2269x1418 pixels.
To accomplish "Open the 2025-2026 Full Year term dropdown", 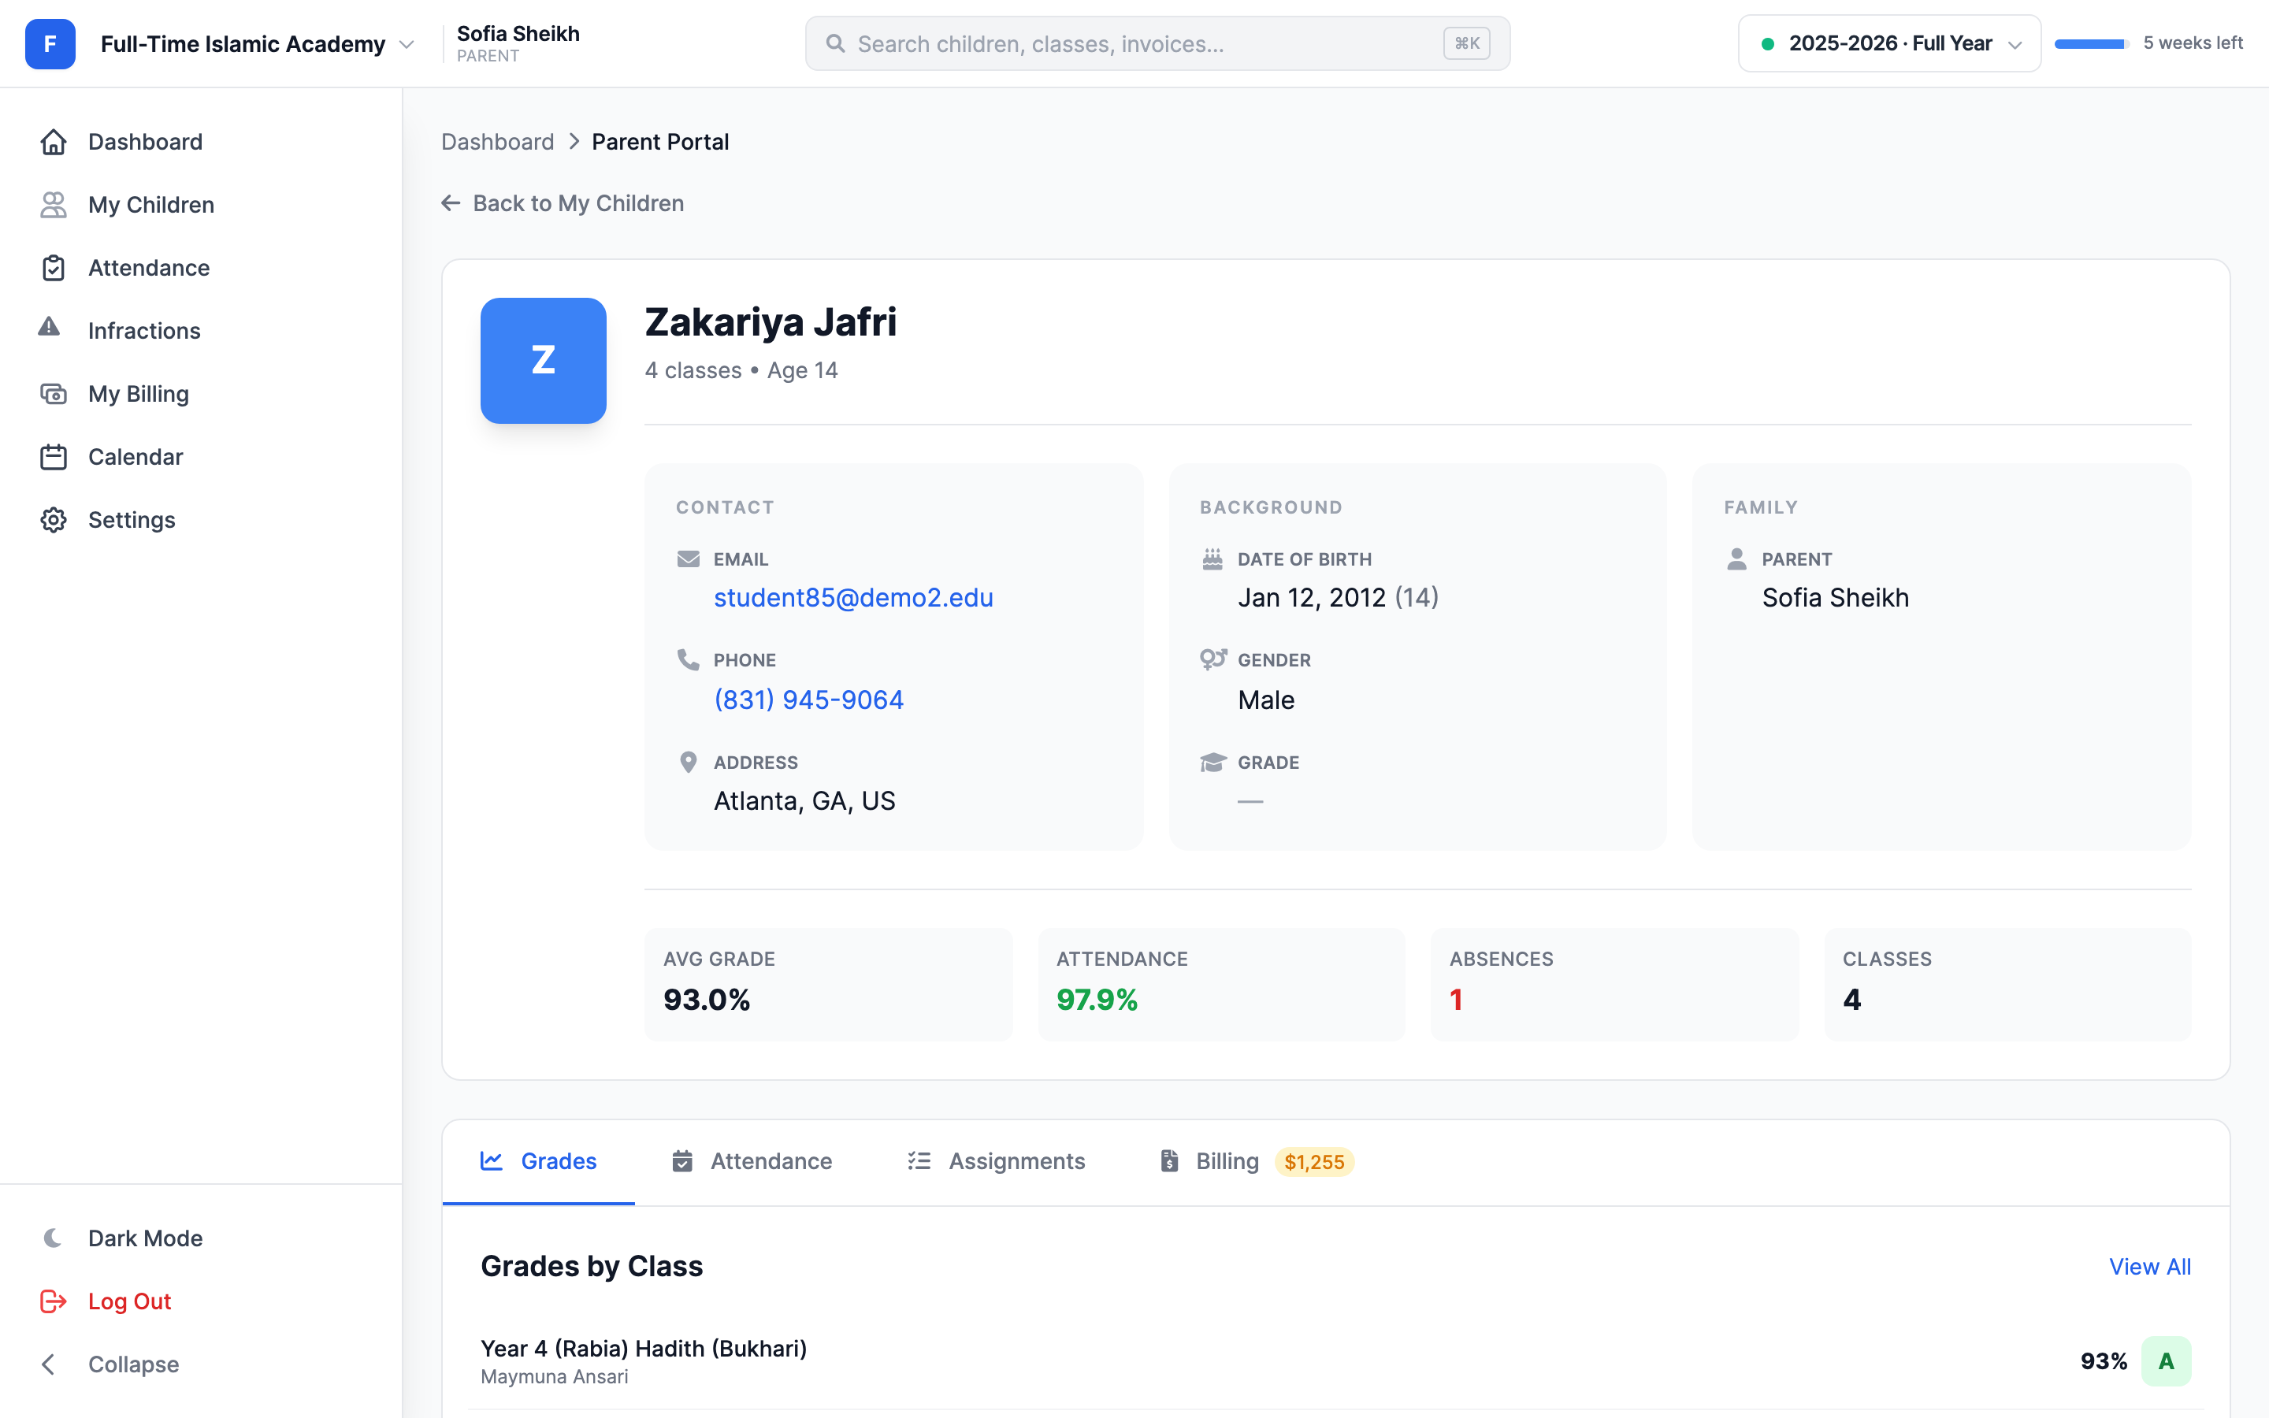I will 1889,43.
